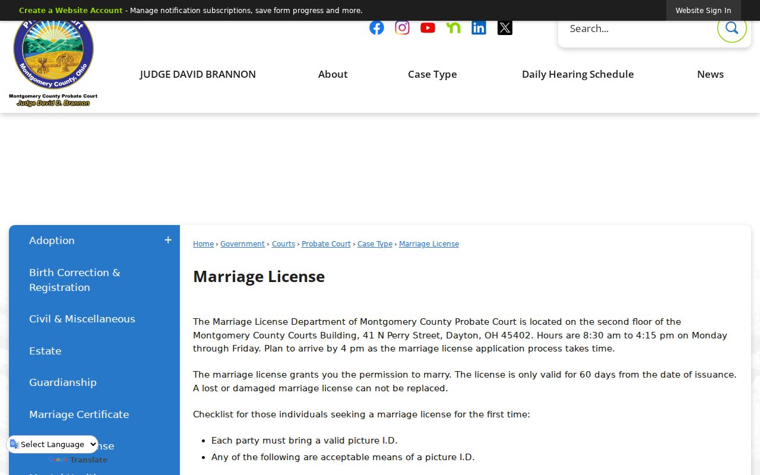Screen dimensions: 760x475
Task: Go to Courts in the breadcrumb
Action: (x=283, y=244)
